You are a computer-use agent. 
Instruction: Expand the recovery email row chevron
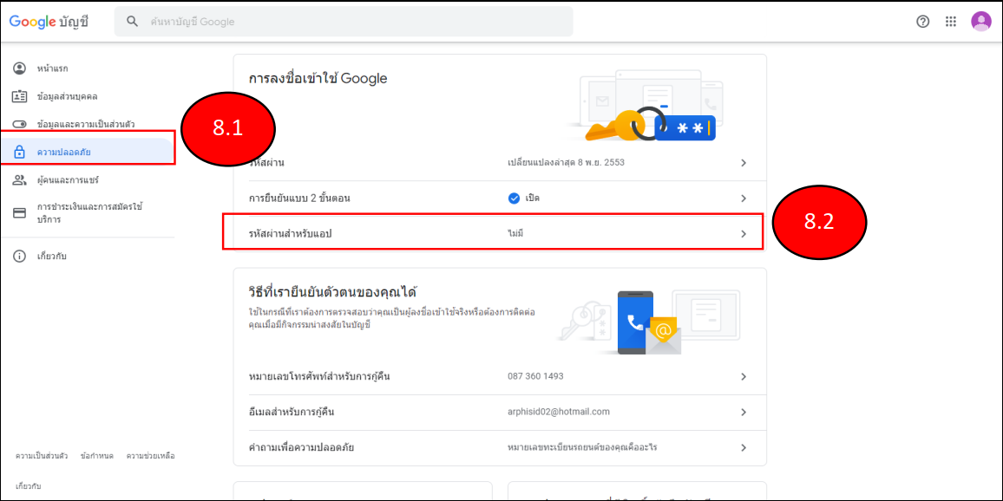[744, 413]
